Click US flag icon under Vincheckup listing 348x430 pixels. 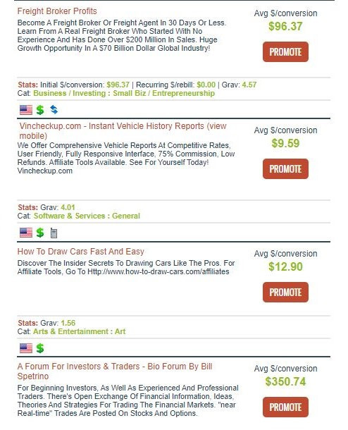[x=26, y=233]
